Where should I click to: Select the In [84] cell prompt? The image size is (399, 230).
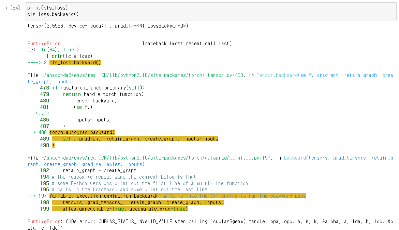pyautogui.click(x=13, y=8)
